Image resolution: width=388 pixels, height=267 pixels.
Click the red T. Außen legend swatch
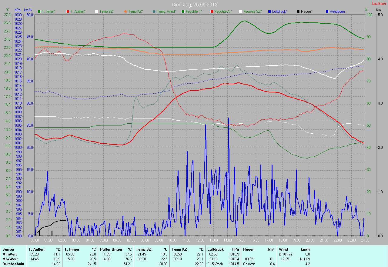[68, 12]
